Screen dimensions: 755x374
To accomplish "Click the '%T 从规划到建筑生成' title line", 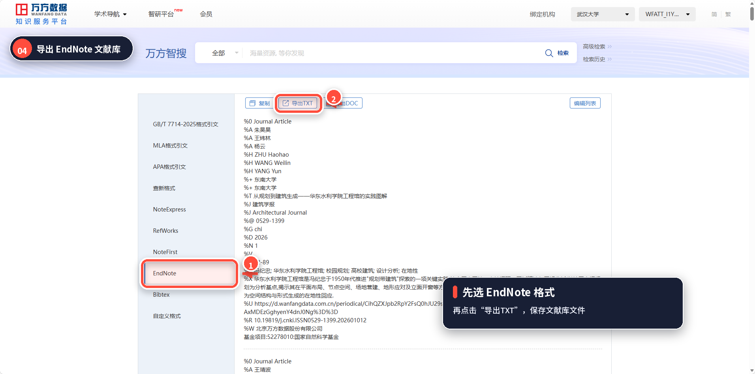I will pos(315,196).
